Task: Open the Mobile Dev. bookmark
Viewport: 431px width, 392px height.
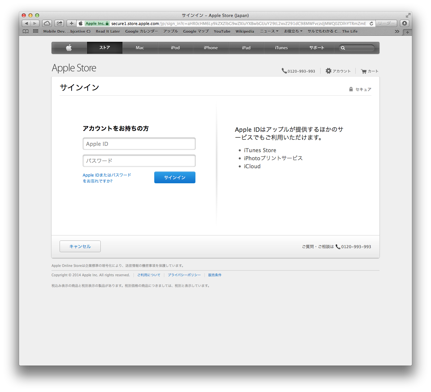Action: pyautogui.click(x=67, y=31)
